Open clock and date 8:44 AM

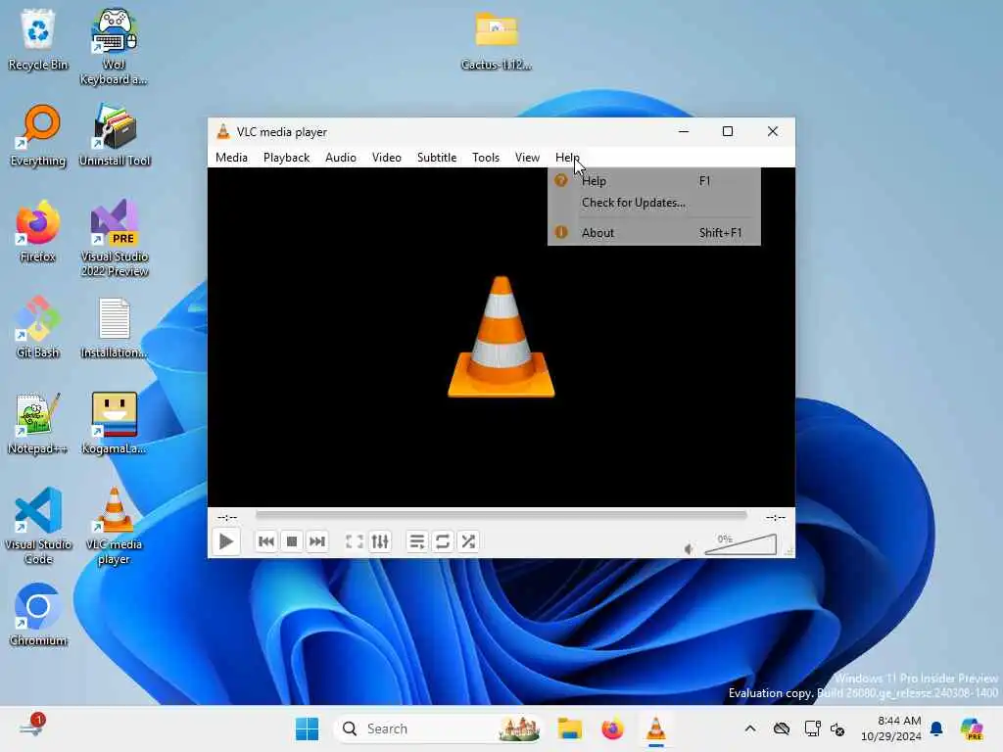click(891, 728)
